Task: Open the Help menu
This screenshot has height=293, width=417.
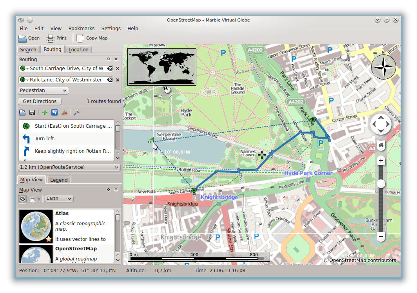Action: (133, 29)
